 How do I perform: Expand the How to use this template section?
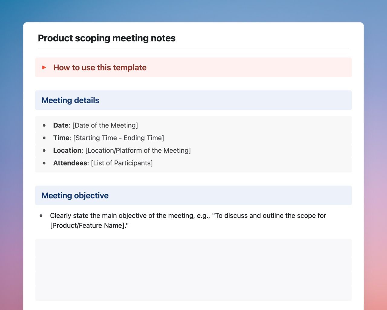(99, 67)
